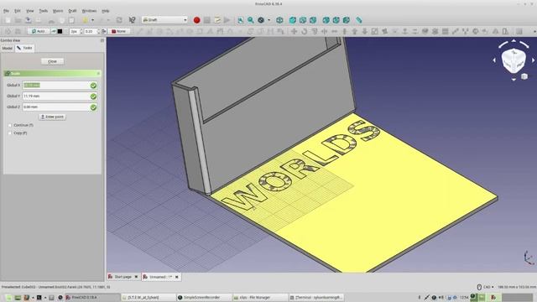This screenshot has width=537, height=302.
Task: Open the Tools menu
Action: pos(43,11)
